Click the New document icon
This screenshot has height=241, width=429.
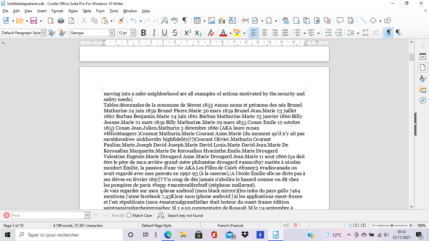pos(6,21)
